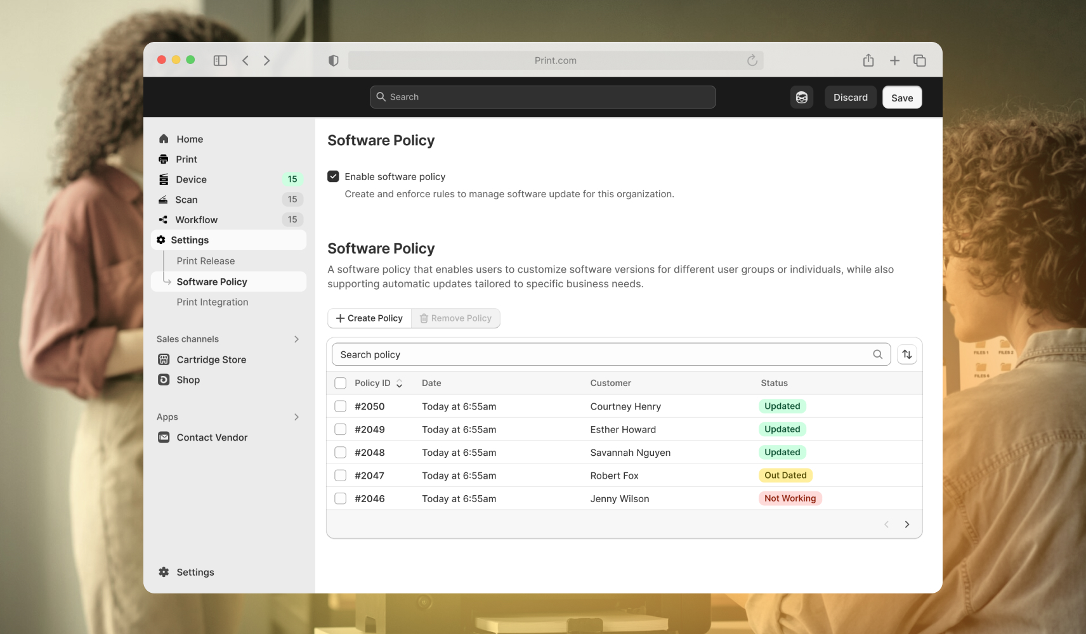Tick the select-all checkbox in table header
The image size is (1086, 634).
pyautogui.click(x=341, y=383)
